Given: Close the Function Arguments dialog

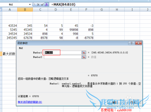Looking at the screenshot, I should click(139, 43).
